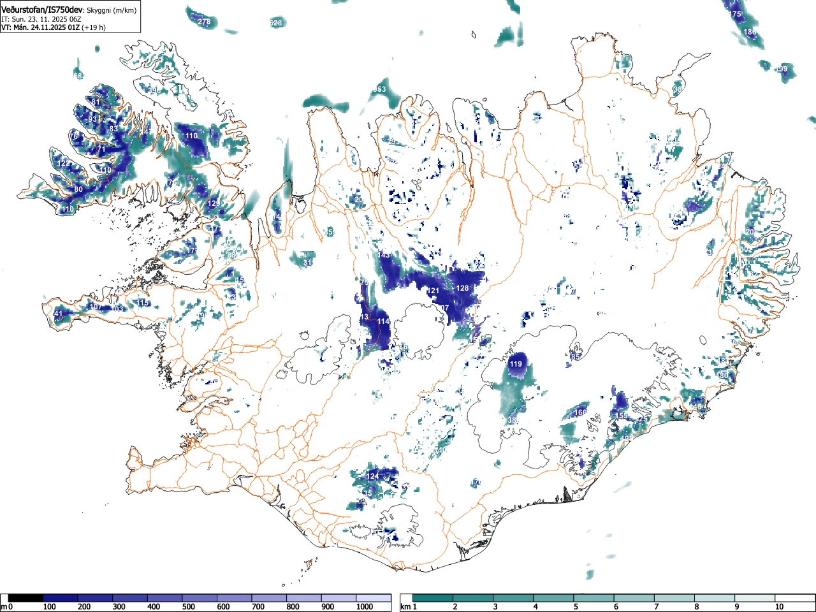The image size is (816, 612).
Task: Click the '(+19 h)' forecast offset text
Action: 94,27
